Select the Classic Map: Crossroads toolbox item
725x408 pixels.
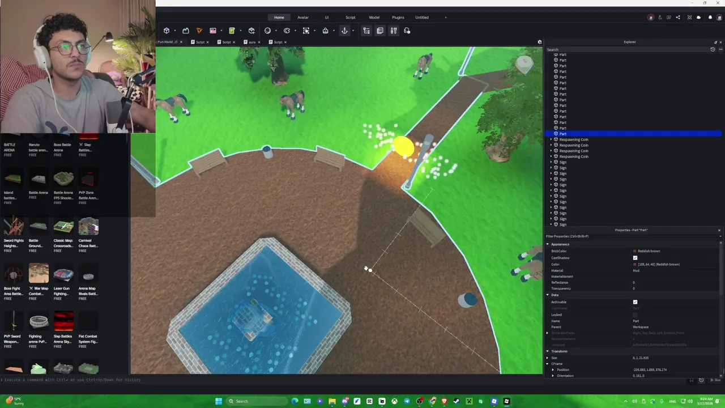63,226
